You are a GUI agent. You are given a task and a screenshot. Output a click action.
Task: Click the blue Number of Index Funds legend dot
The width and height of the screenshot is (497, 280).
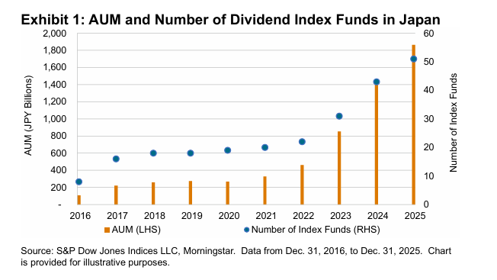(x=247, y=230)
